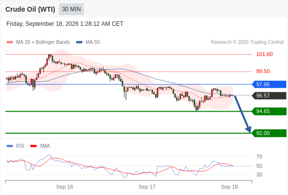Click the black 96.57 current price tag
Image resolution: width=288 pixels, height=195 pixels.
point(269,96)
